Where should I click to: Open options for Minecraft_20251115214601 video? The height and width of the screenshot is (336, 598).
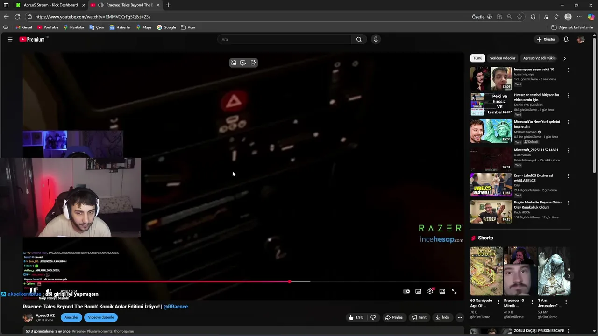[569, 150]
